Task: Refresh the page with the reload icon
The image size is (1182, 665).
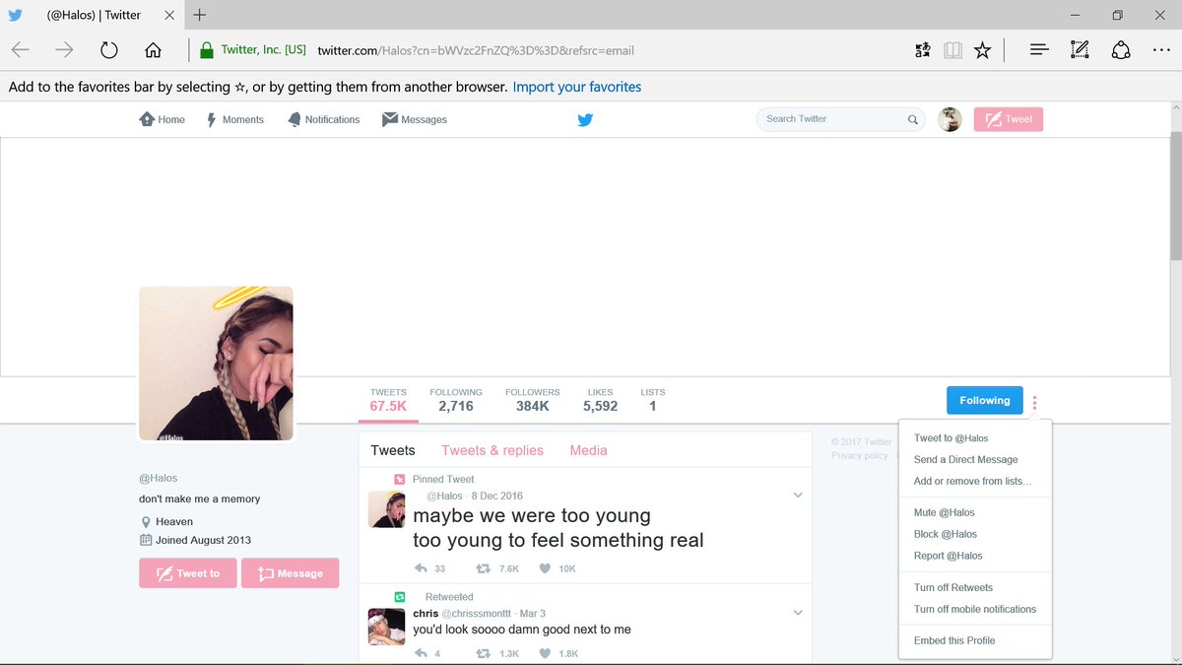Action: tap(109, 50)
